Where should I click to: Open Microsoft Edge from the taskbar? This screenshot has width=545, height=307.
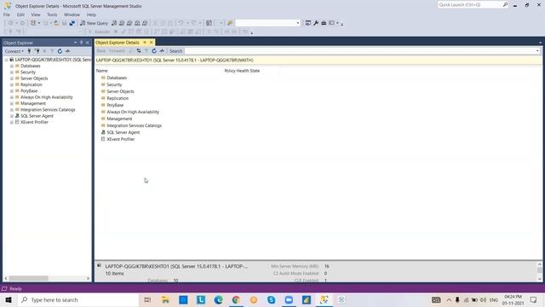tap(218, 299)
